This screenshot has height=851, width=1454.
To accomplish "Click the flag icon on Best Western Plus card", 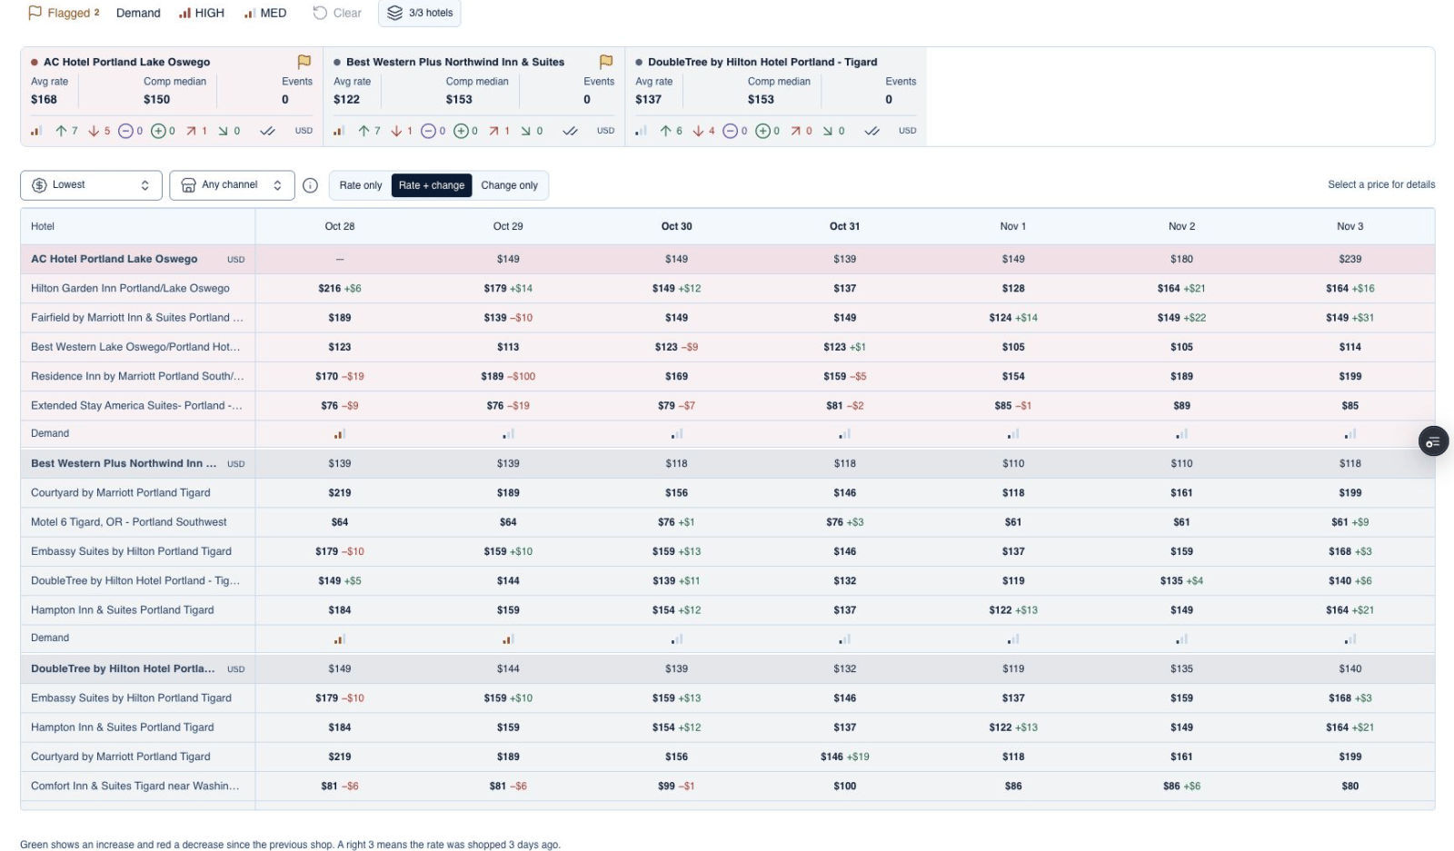I will click(x=606, y=62).
